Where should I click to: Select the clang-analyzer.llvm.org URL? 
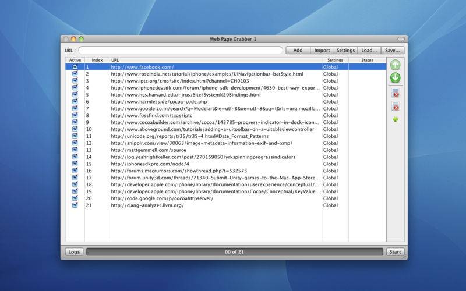tap(147, 205)
